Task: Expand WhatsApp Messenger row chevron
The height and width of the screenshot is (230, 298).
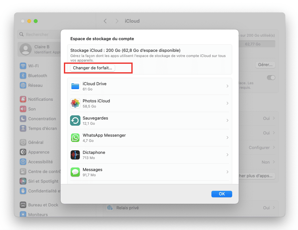Action: point(228,137)
